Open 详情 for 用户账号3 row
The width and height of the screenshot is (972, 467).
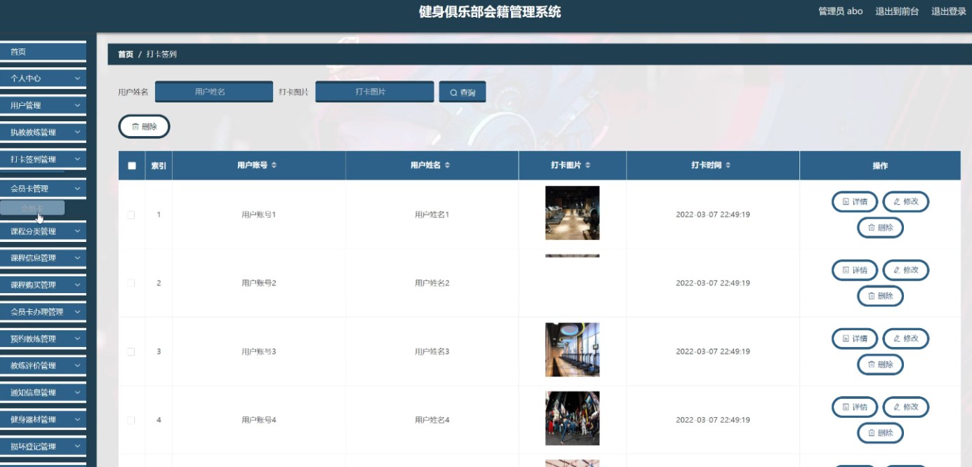point(855,339)
